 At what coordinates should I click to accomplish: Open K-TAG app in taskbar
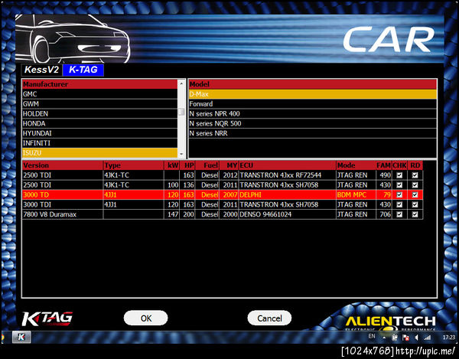point(21,337)
